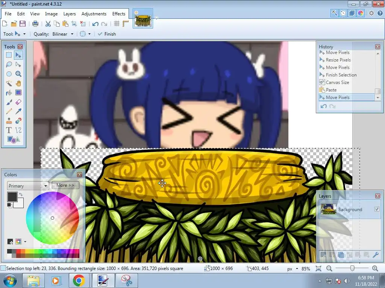This screenshot has height=288, width=385.
Task: Select the Ellipse Select tool
Action: 9,74
